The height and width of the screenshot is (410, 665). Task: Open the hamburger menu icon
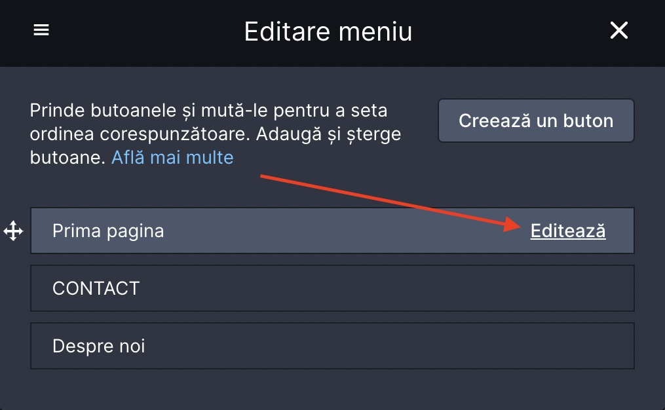pyautogui.click(x=41, y=31)
